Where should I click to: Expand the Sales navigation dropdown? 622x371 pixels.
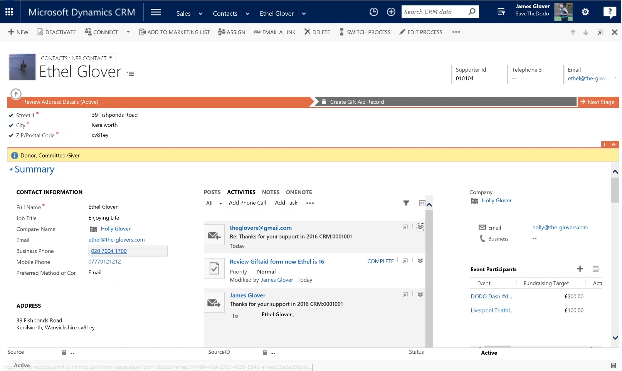(200, 13)
